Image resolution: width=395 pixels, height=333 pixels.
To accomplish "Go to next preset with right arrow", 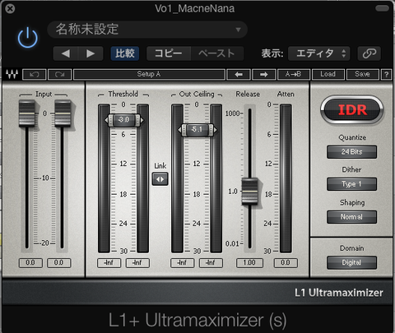I will [91, 53].
